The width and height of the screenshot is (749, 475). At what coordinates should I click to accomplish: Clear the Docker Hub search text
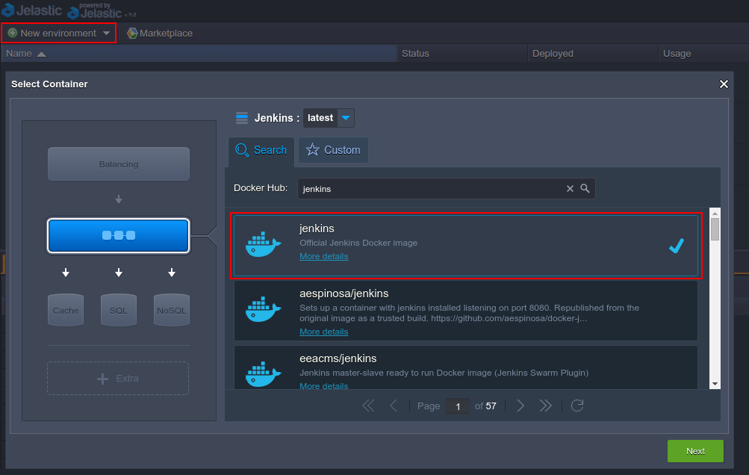(x=570, y=189)
